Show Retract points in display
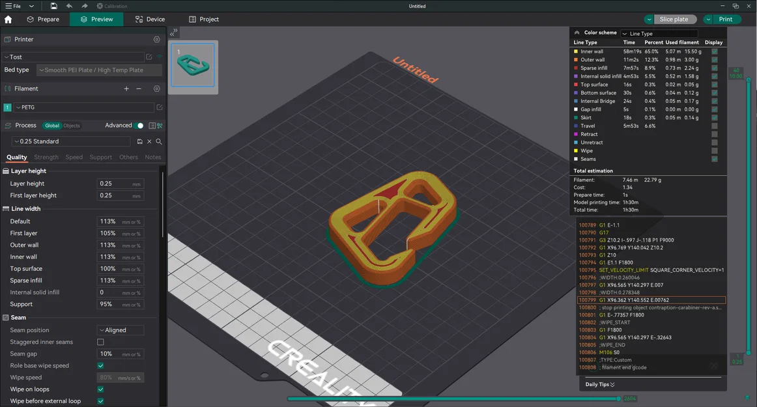The height and width of the screenshot is (407, 757). pyautogui.click(x=715, y=134)
